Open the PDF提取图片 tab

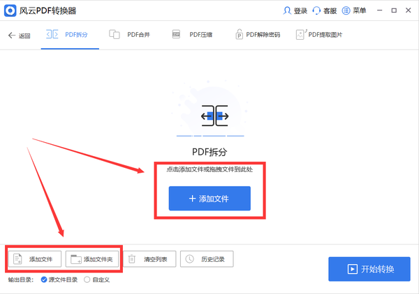coord(320,35)
